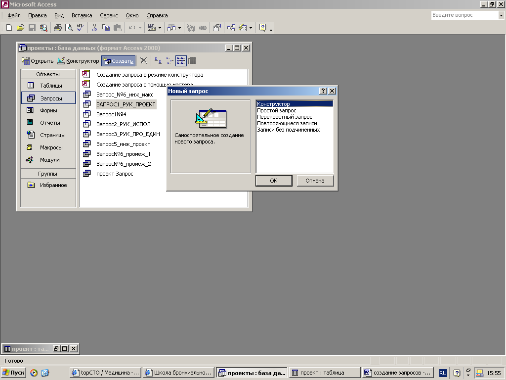Select Записи без подчиненных in the list
Viewport: 506px width, 380px height.
288,130
